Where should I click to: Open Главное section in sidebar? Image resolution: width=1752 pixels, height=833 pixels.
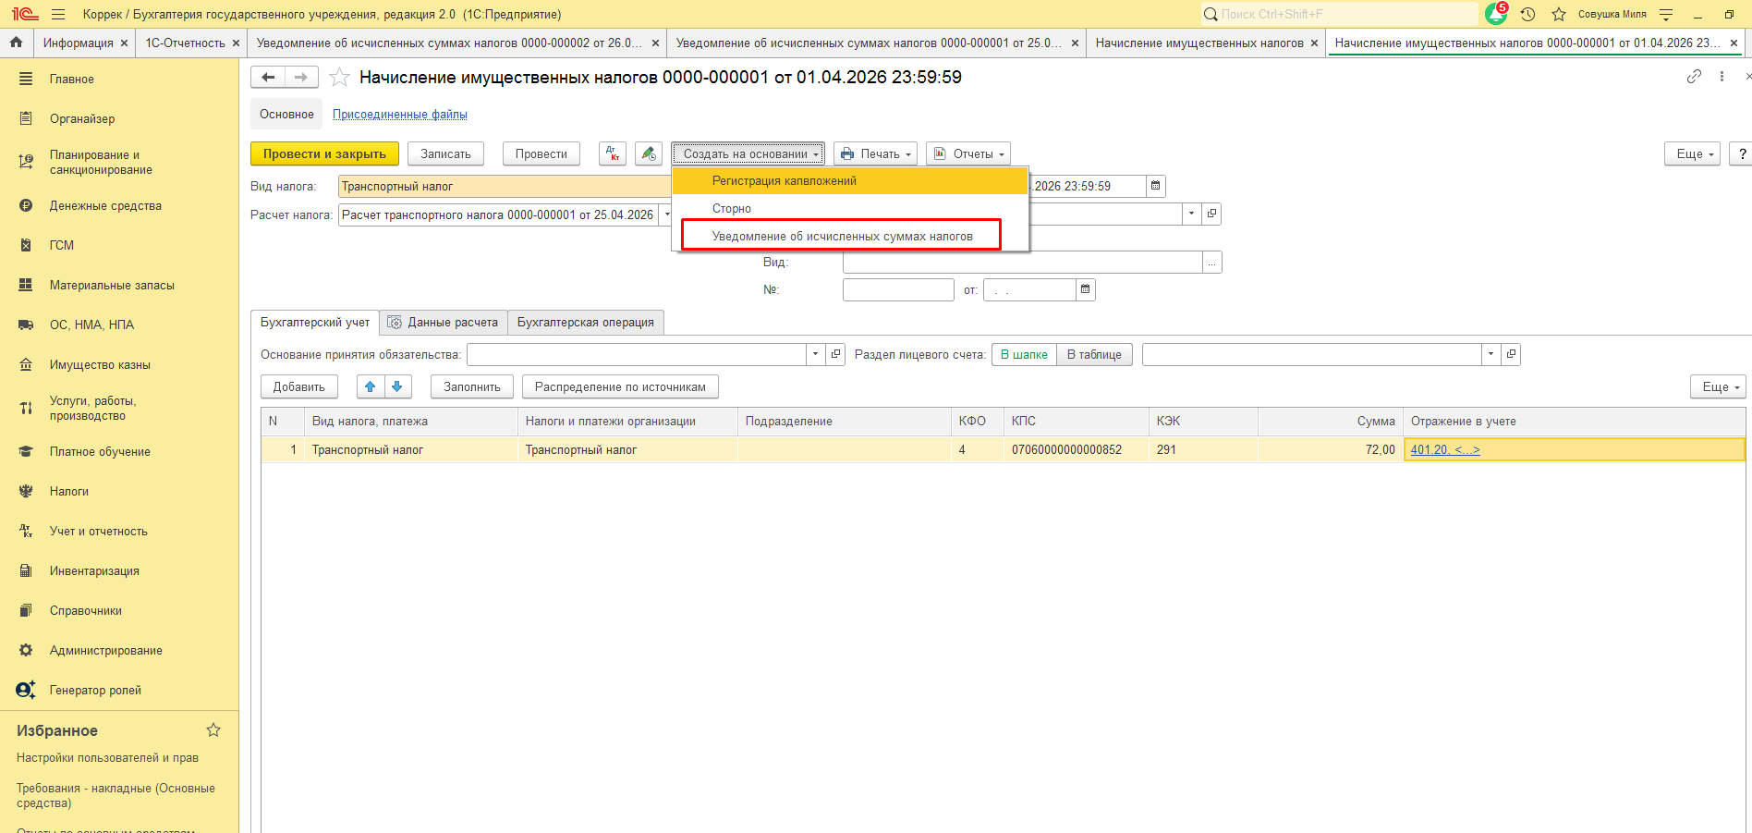[x=72, y=79]
